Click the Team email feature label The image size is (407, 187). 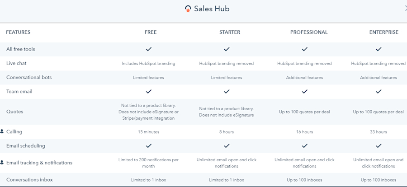[19, 91]
